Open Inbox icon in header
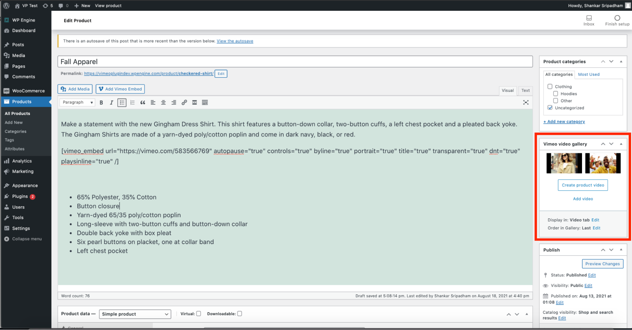 click(x=589, y=20)
